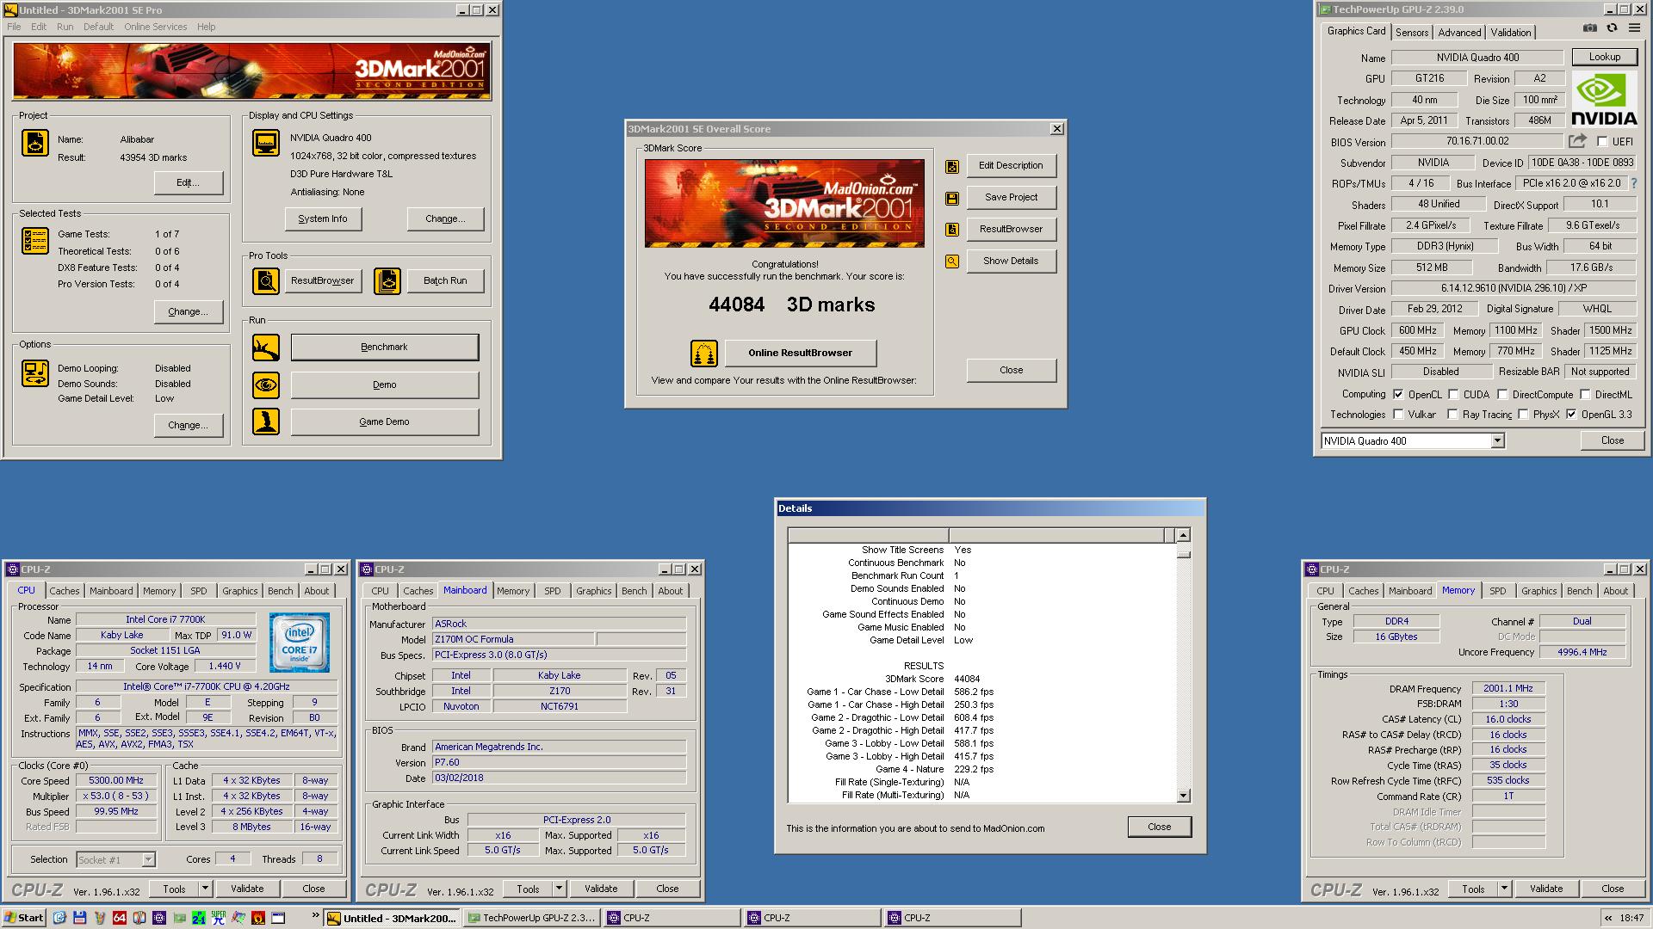Expand hidden quick launch icons with the chevron
The width and height of the screenshot is (1653, 929).
tap(315, 915)
